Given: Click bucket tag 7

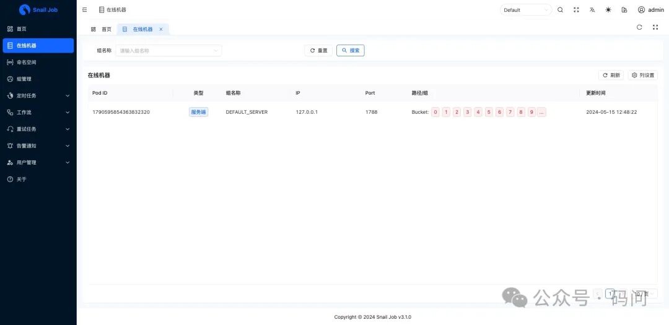Looking at the screenshot, I should pyautogui.click(x=510, y=112).
